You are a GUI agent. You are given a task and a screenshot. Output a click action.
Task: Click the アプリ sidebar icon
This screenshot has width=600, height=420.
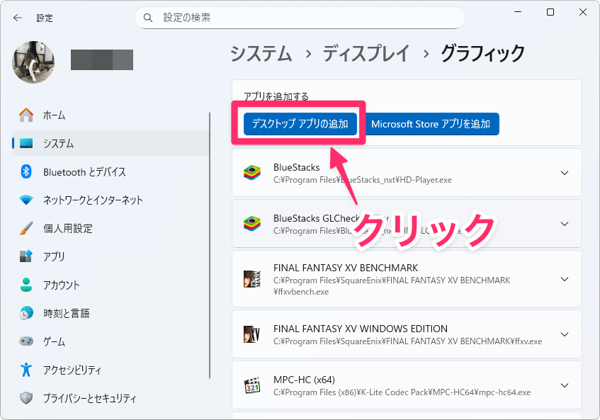[26, 256]
